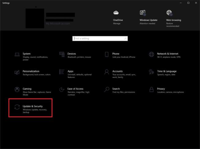Open Time & Language title

[167, 71]
